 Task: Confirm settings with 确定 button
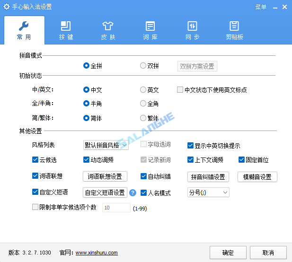(x=228, y=253)
